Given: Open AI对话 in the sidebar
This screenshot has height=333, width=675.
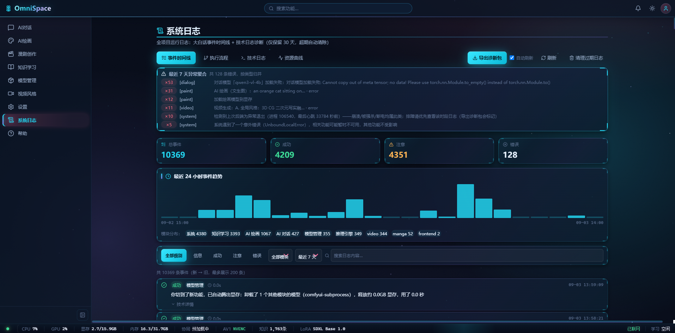Looking at the screenshot, I should point(45,28).
